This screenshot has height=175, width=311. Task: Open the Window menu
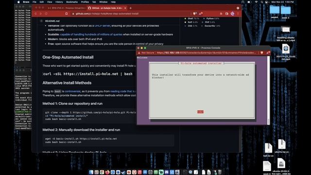tap(103, 2)
